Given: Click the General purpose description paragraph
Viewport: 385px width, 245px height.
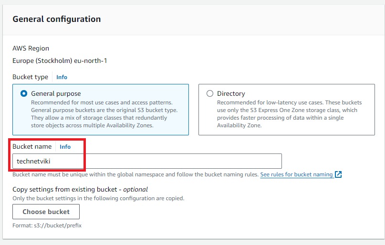Looking at the screenshot, I should click(x=99, y=114).
